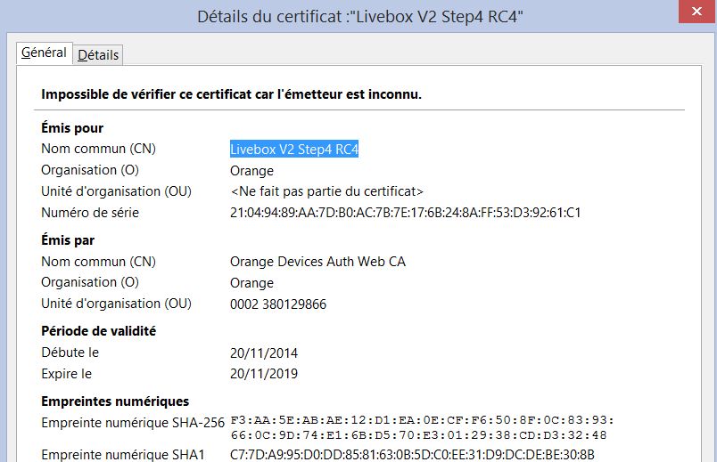Click the window title bar text
Screen dimensions: 717x462
tap(358, 15)
